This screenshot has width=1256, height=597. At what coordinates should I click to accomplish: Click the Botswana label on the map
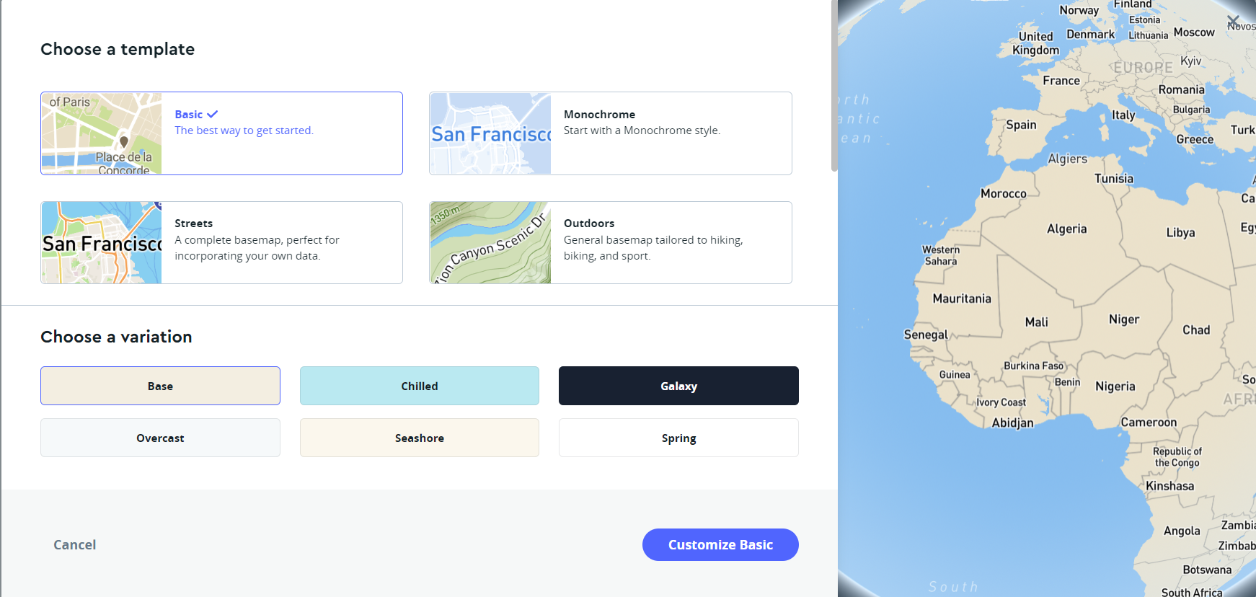1207,570
